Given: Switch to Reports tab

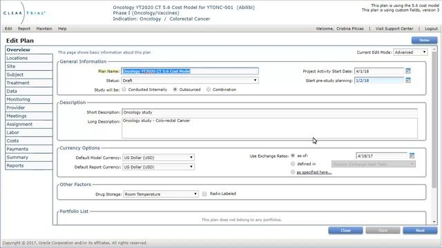Looking at the screenshot, I should click(29, 165).
